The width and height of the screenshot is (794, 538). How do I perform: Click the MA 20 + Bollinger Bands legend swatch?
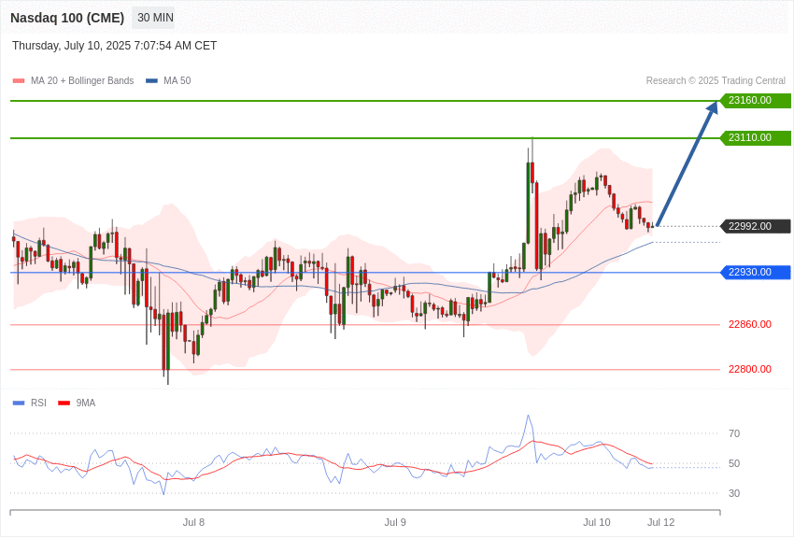click(x=19, y=81)
